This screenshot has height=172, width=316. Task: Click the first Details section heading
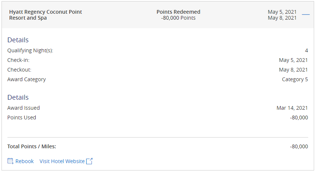point(18,40)
